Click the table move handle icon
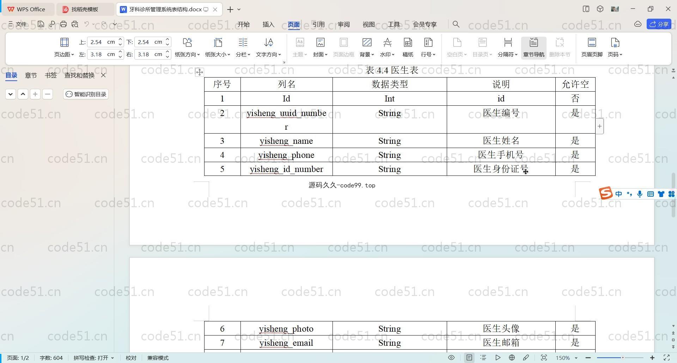 pyautogui.click(x=199, y=72)
